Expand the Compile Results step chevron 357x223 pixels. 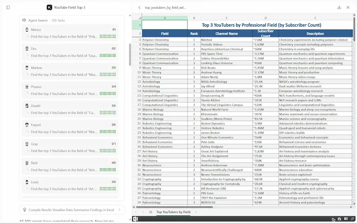point(120,210)
